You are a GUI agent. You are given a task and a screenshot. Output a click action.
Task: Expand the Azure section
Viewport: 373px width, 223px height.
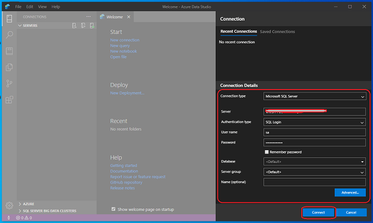click(x=28, y=204)
